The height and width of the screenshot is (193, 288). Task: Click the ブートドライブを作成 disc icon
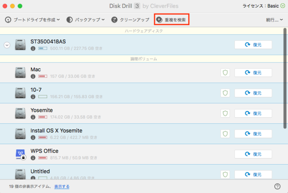(x=8, y=20)
